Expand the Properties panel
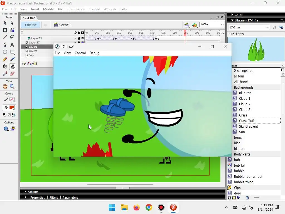285x214 pixels. point(25,198)
